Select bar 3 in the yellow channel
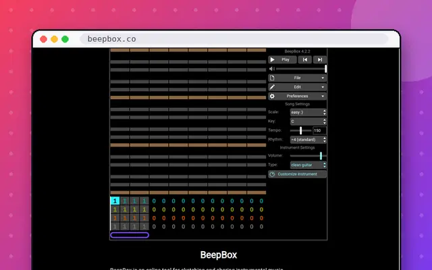This screenshot has width=432, height=270. click(134, 209)
